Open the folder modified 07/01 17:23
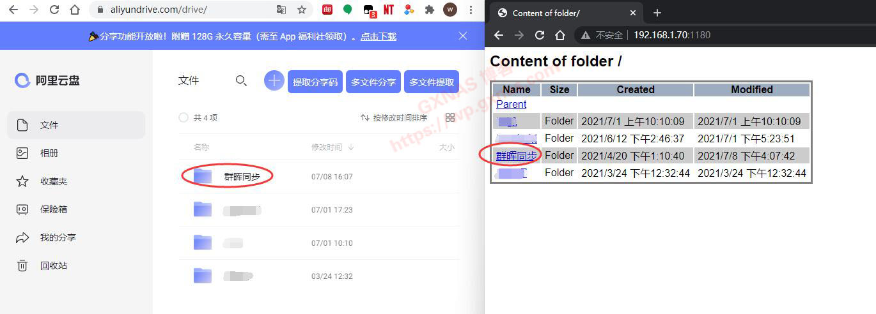876x314 pixels. point(242,209)
